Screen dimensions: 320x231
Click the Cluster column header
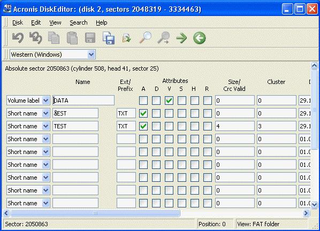pyautogui.click(x=276, y=82)
